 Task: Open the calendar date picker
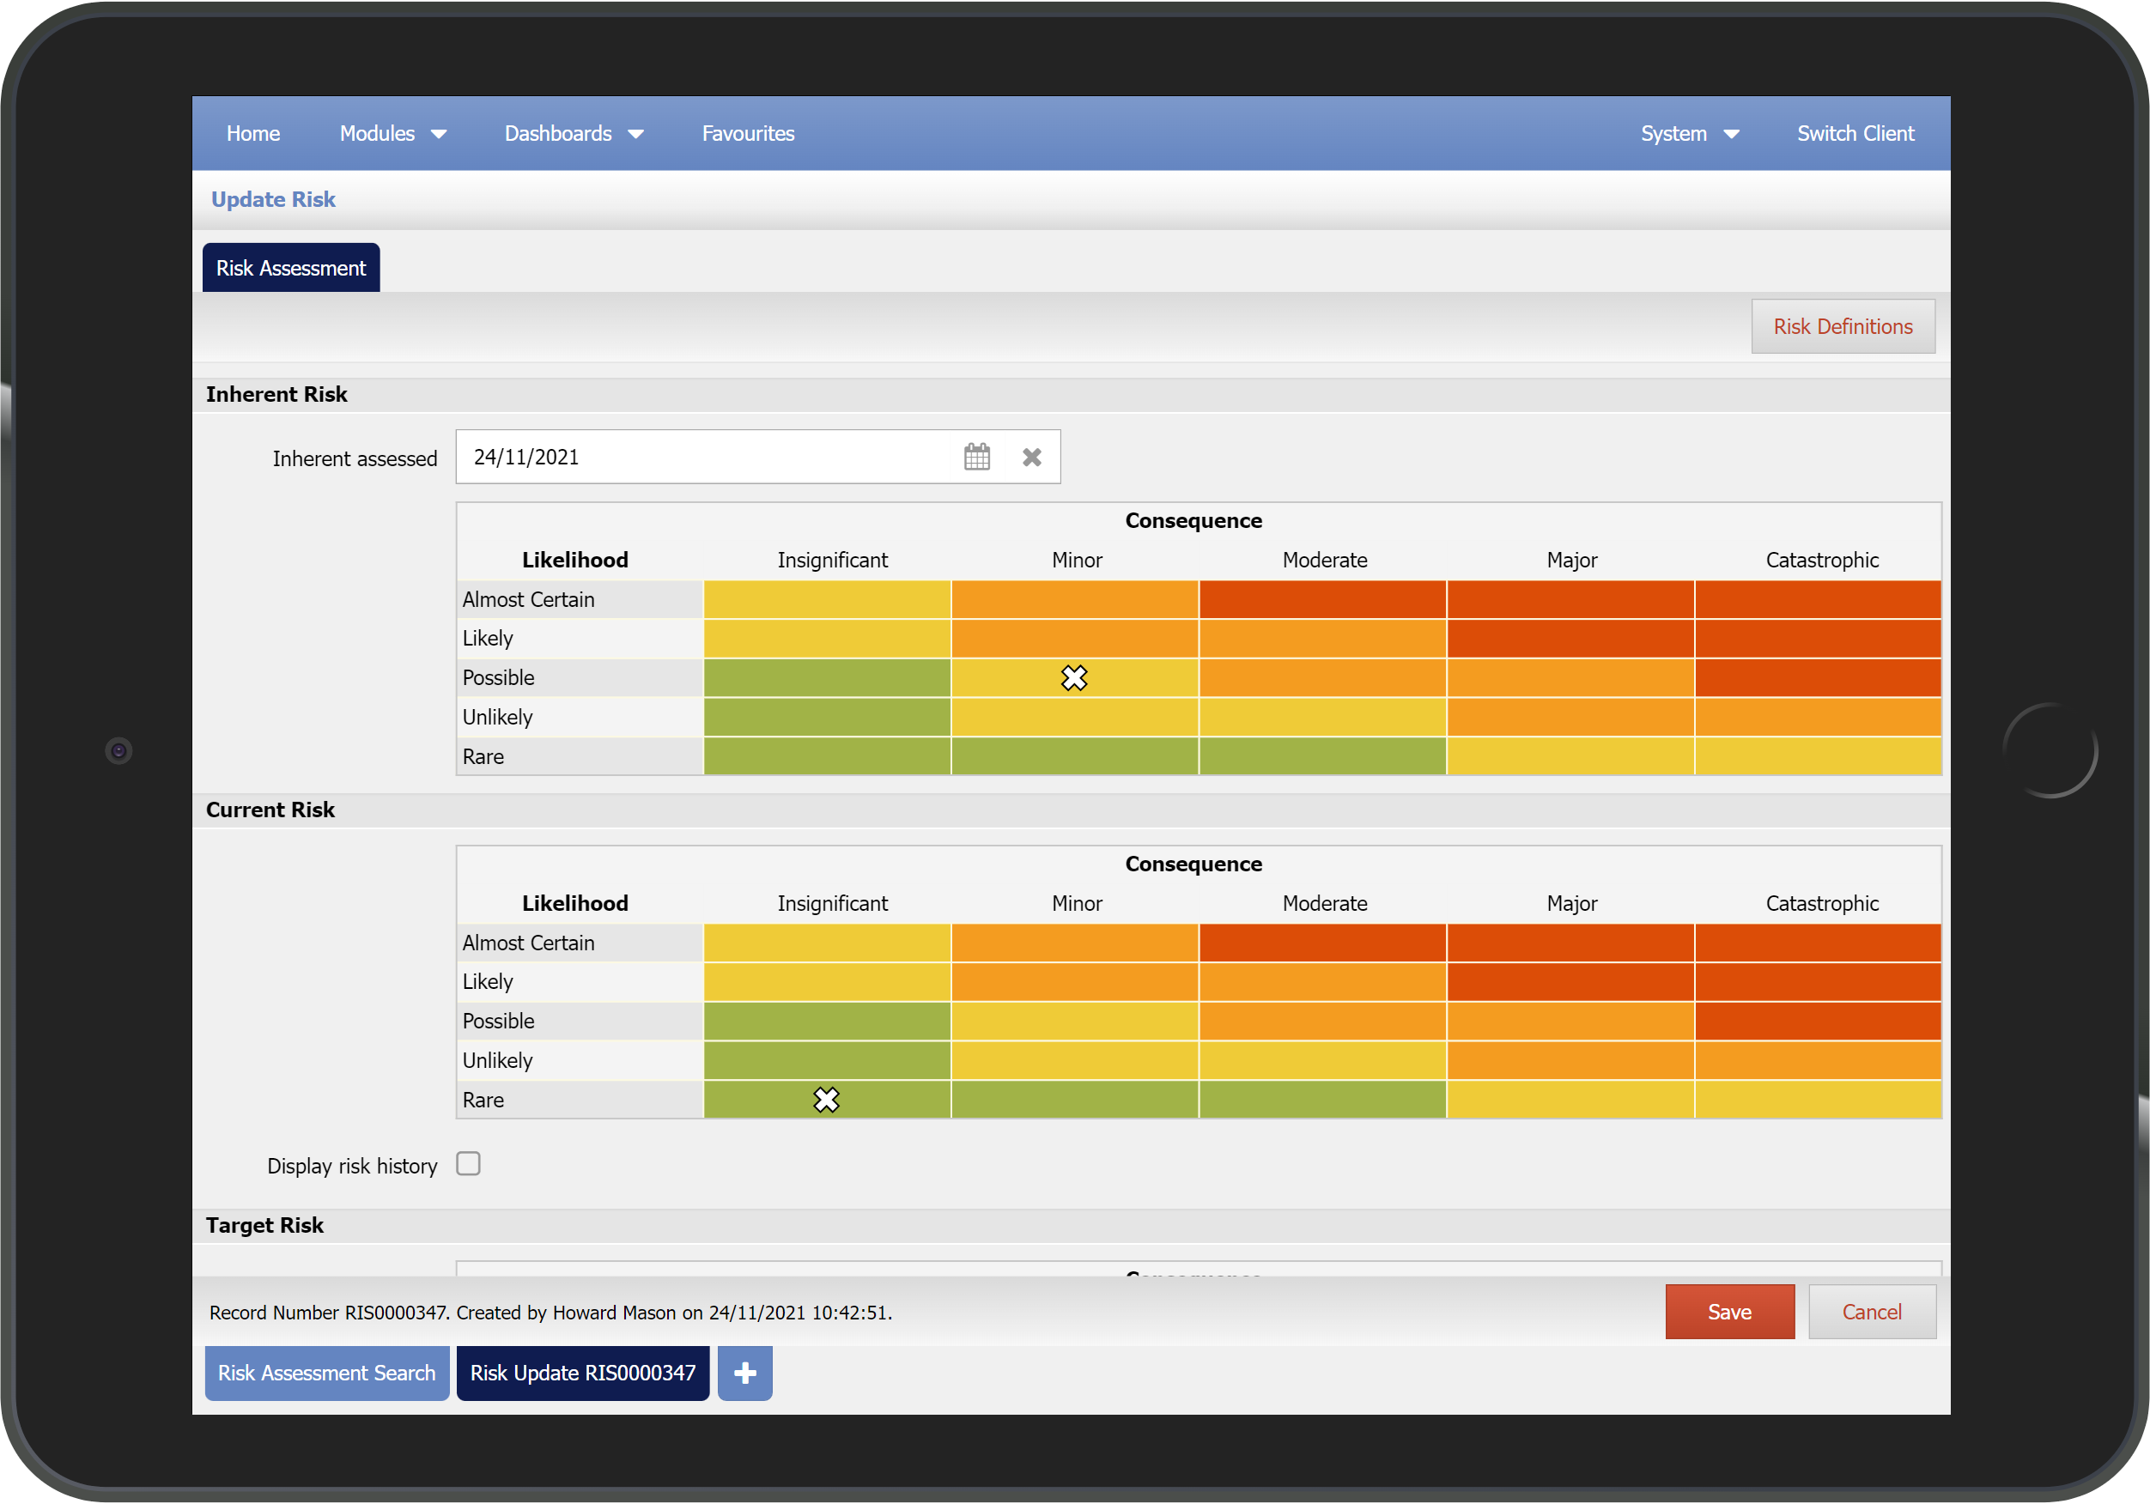coord(976,457)
